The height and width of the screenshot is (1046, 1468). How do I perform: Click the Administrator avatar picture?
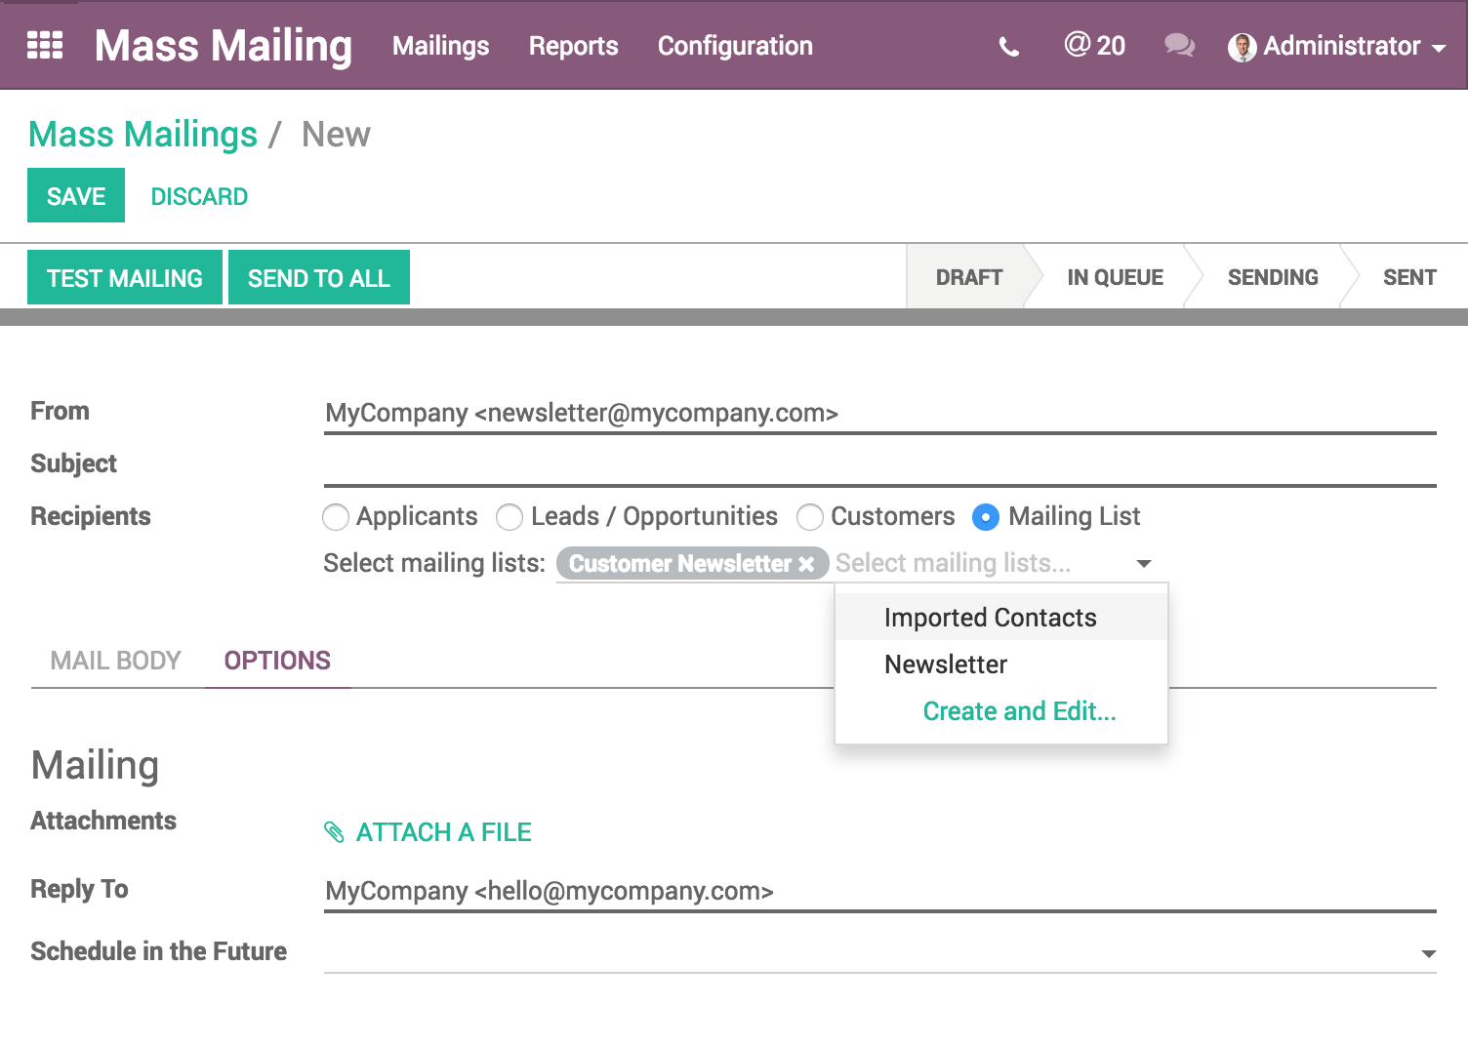click(x=1242, y=47)
